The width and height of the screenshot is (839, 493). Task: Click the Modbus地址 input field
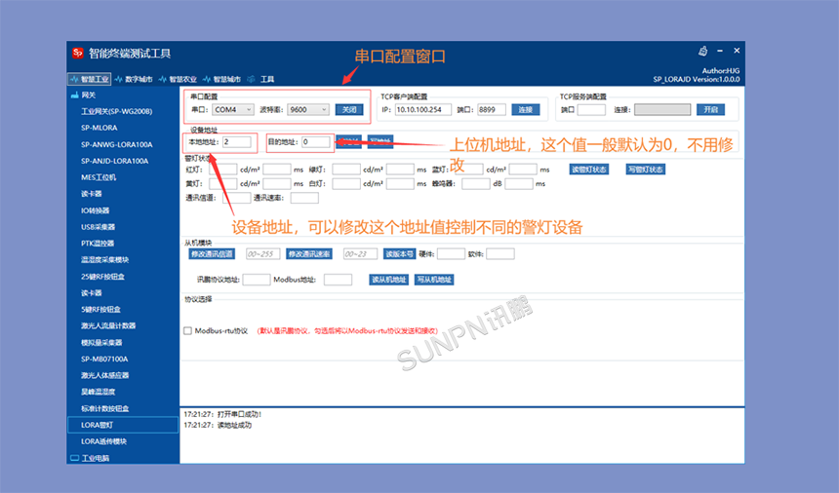tap(338, 280)
